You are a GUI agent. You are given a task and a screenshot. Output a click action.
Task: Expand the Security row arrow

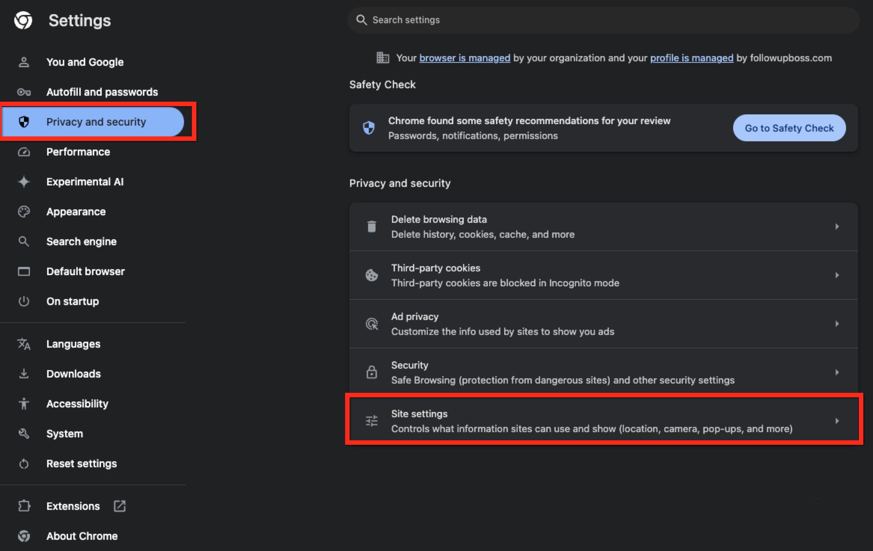[837, 372]
